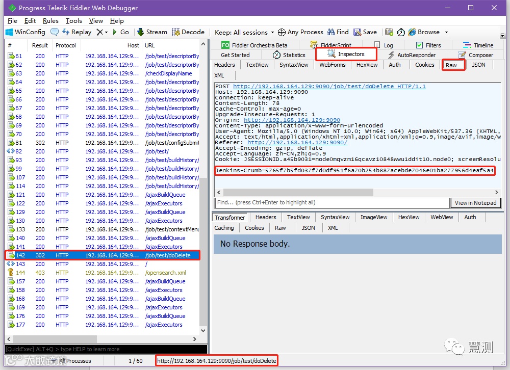Toggle Stream mode
Screen dimensions: 510x370
(x=152, y=32)
